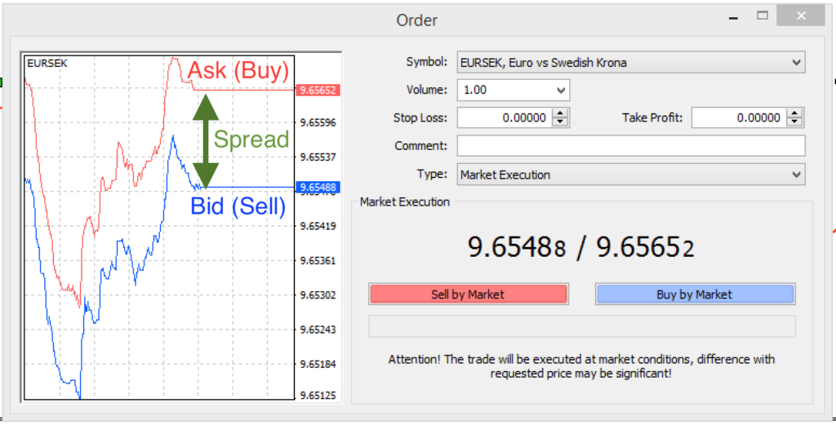The height and width of the screenshot is (425, 836).
Task: Increase Stop Loss with the up arrow
Action: click(x=560, y=113)
